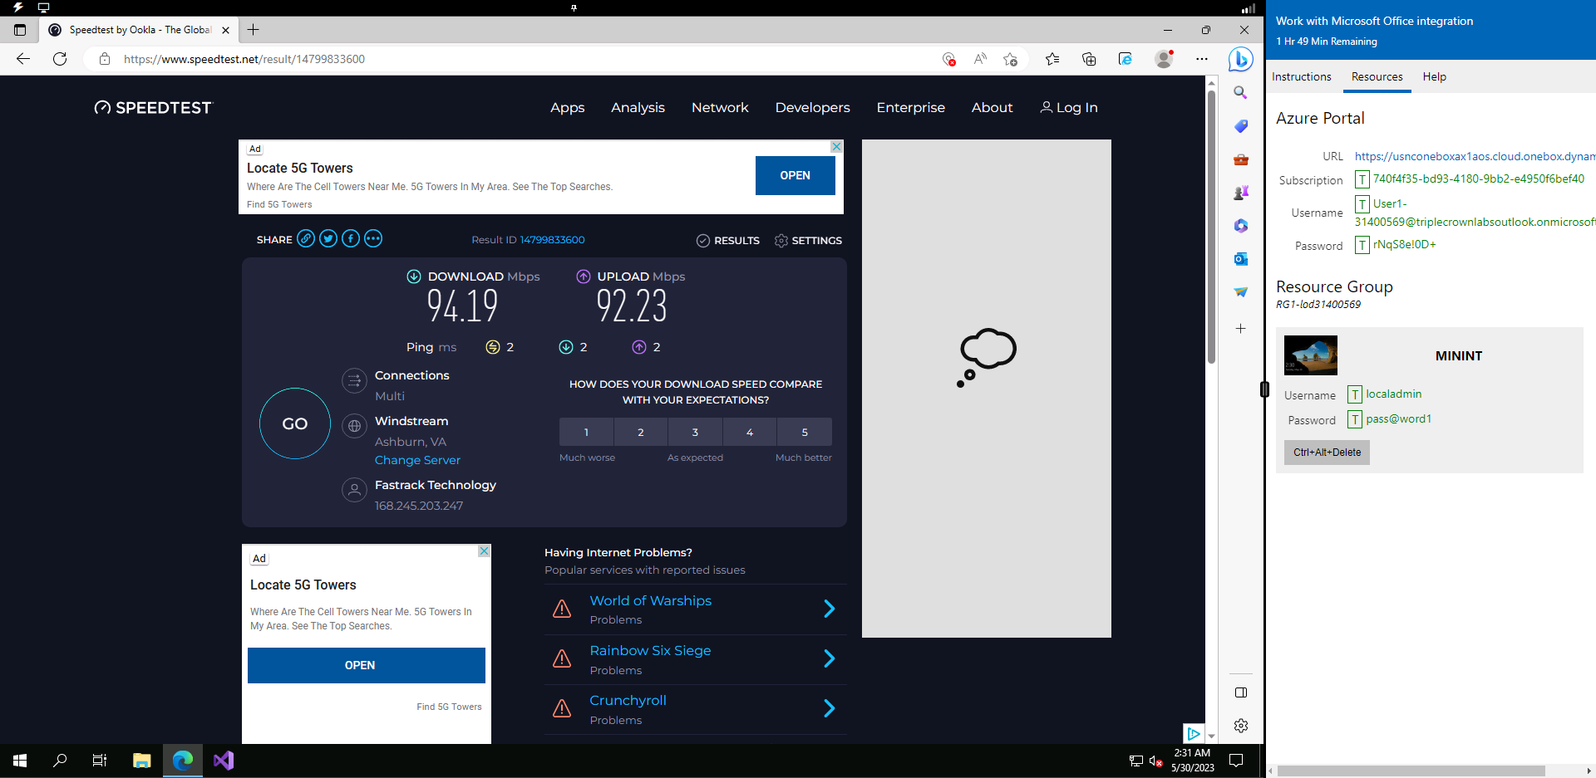
Task: Click the MININT machine thumbnail
Action: point(1311,355)
